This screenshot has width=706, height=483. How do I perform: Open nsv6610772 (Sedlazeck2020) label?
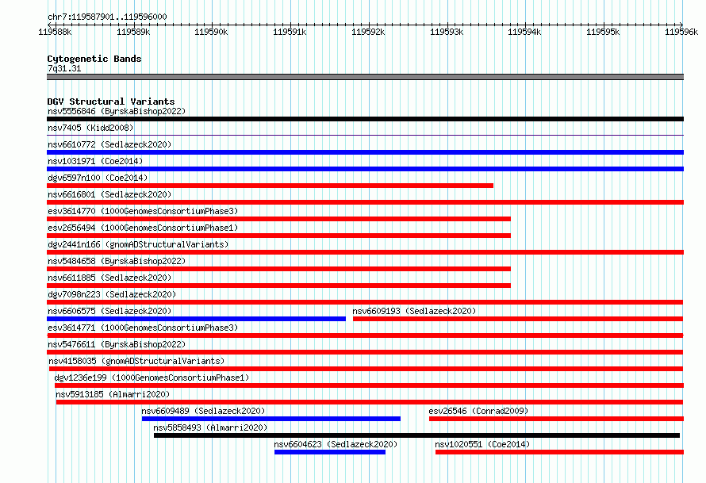(x=109, y=144)
